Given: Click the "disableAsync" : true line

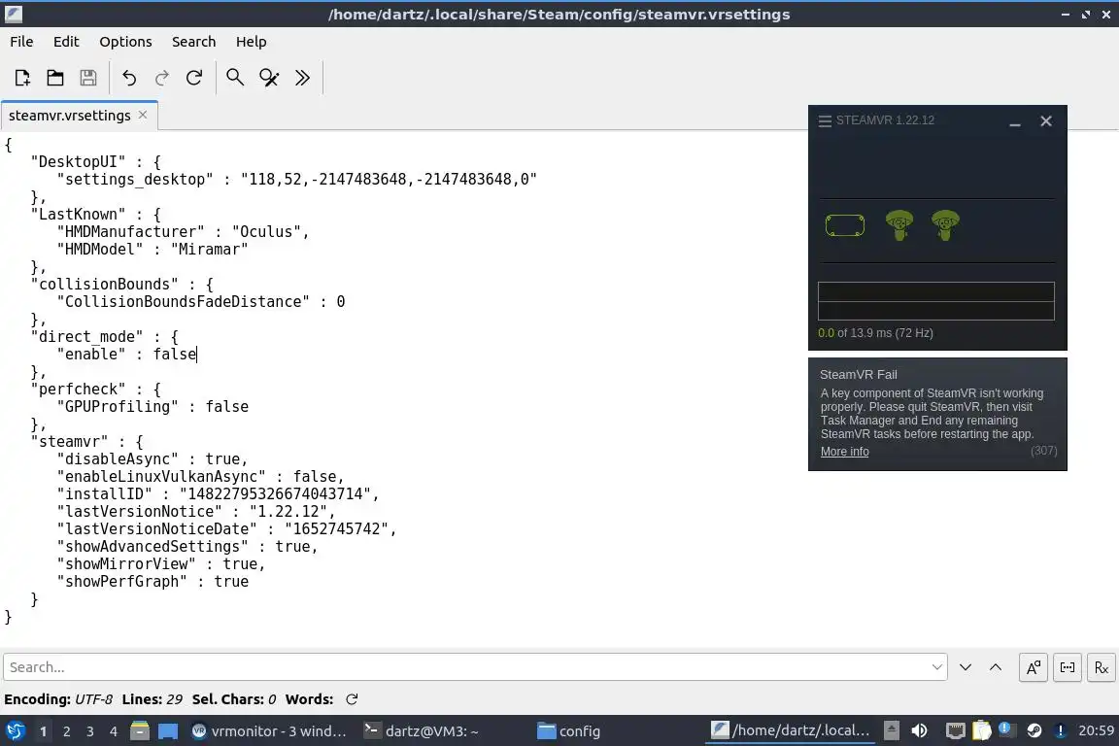Looking at the screenshot, I should (x=152, y=459).
